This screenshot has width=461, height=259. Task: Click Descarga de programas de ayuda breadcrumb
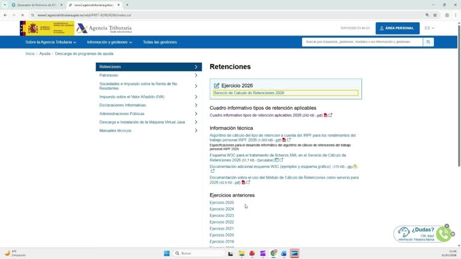pos(84,54)
